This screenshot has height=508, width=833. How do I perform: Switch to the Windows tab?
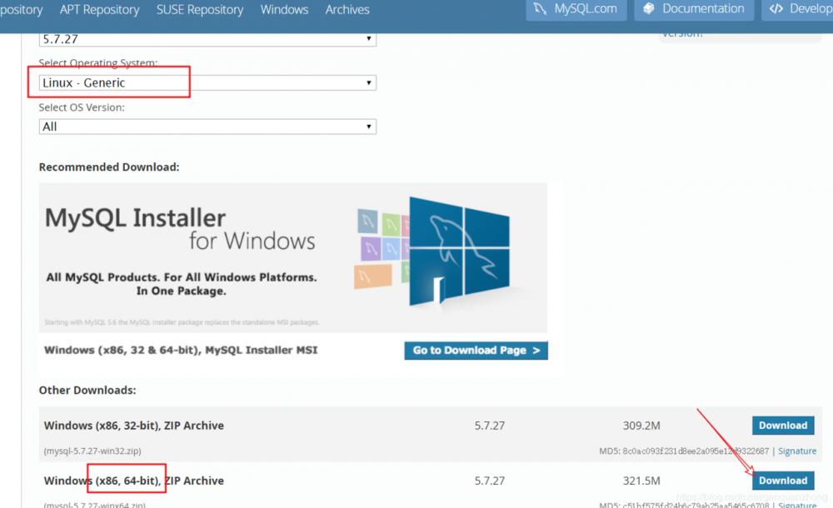pyautogui.click(x=284, y=9)
